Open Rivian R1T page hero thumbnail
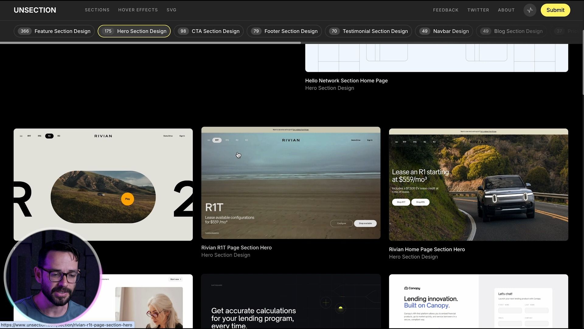 tap(291, 183)
